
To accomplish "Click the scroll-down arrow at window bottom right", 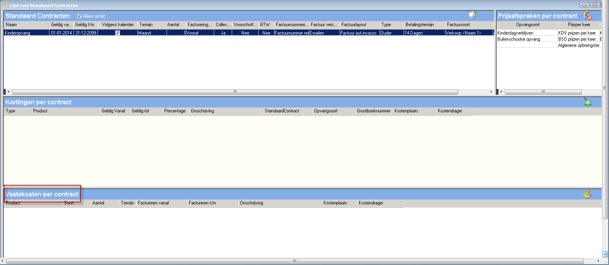I will (605, 254).
